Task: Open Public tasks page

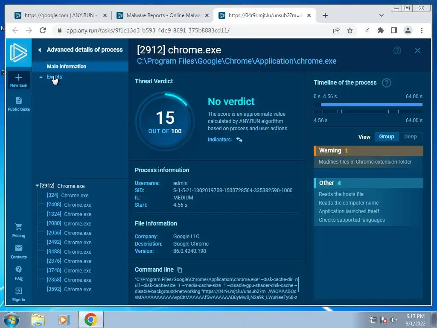Action: tap(19, 104)
